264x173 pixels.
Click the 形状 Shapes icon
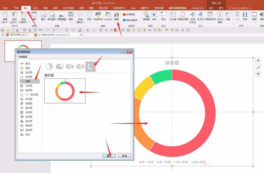[x=89, y=15]
